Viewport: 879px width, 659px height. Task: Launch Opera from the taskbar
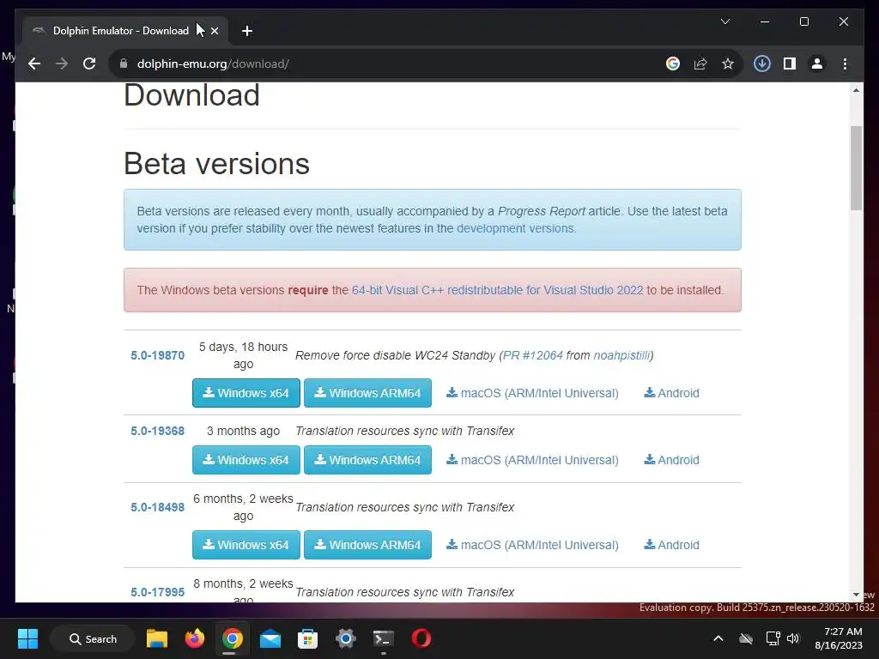(x=421, y=638)
